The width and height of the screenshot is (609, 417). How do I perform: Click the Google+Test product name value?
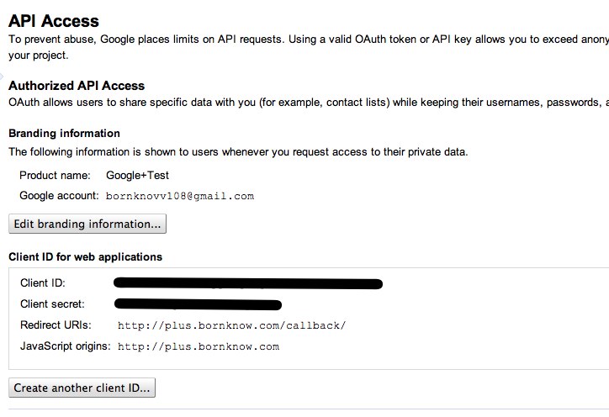click(x=137, y=176)
